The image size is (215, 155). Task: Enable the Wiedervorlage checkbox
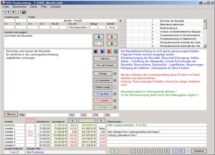coord(115,87)
